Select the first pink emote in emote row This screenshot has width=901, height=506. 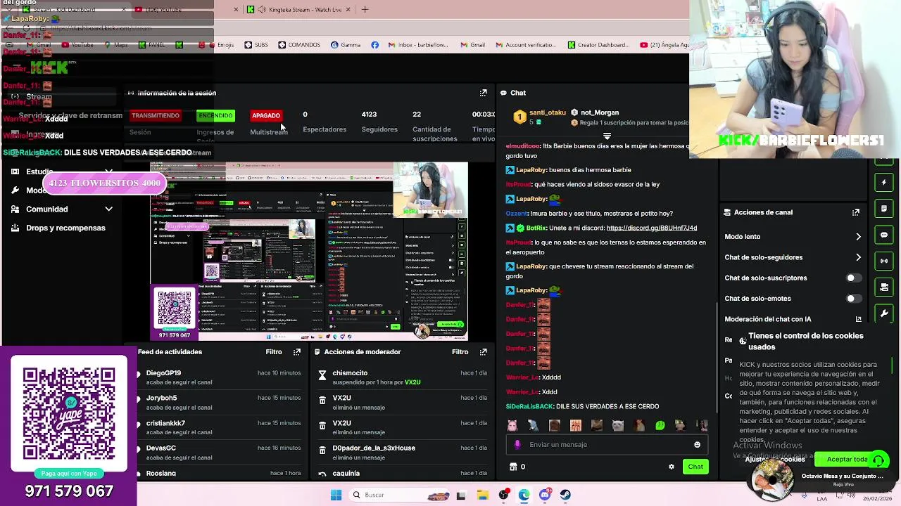click(x=512, y=425)
